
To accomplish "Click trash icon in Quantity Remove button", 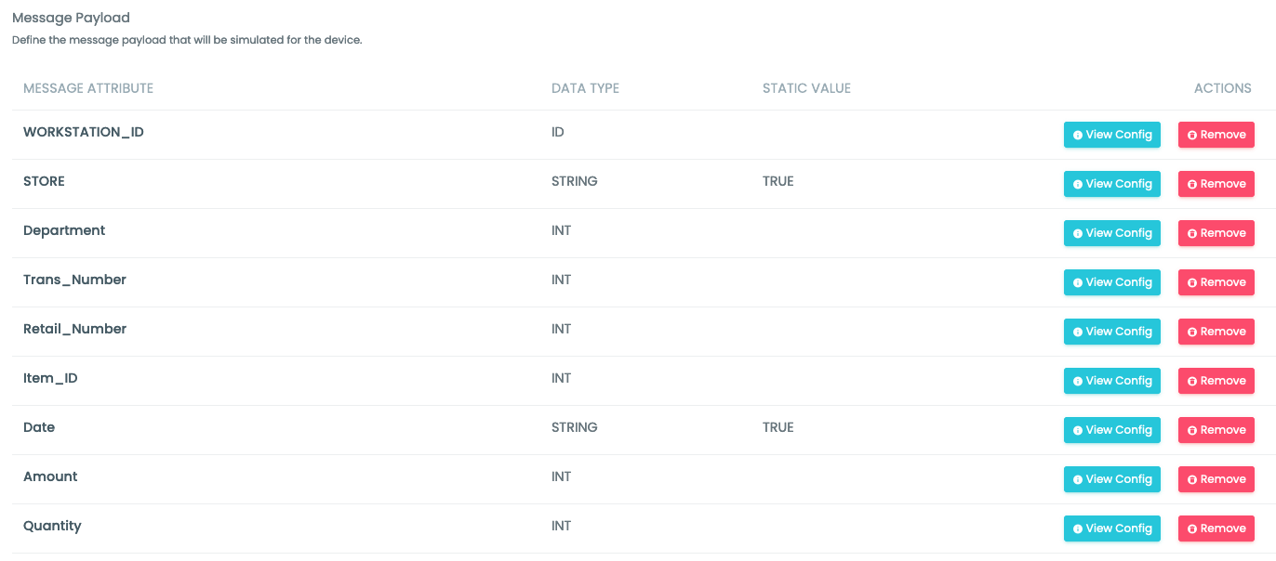I will 1192,529.
